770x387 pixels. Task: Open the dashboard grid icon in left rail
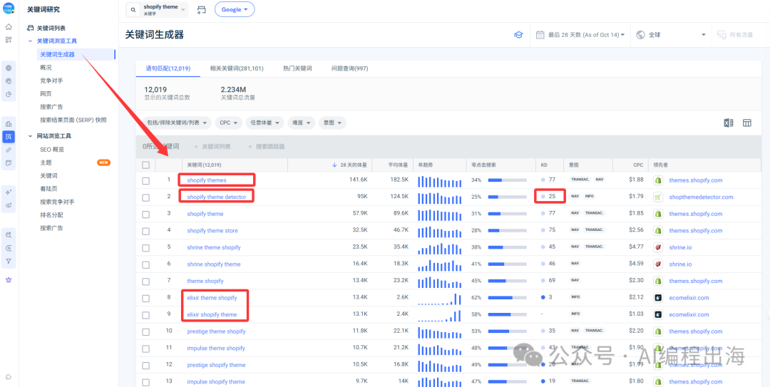9,40
